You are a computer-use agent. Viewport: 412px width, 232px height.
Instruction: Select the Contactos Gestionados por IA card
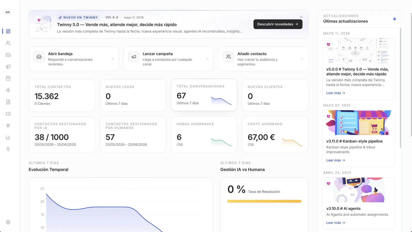[62, 135]
